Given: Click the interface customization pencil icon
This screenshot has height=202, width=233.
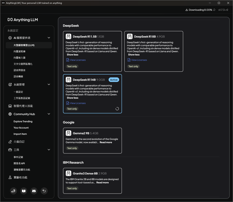Looking at the screenshot, I should pyautogui.click(x=10, y=142).
